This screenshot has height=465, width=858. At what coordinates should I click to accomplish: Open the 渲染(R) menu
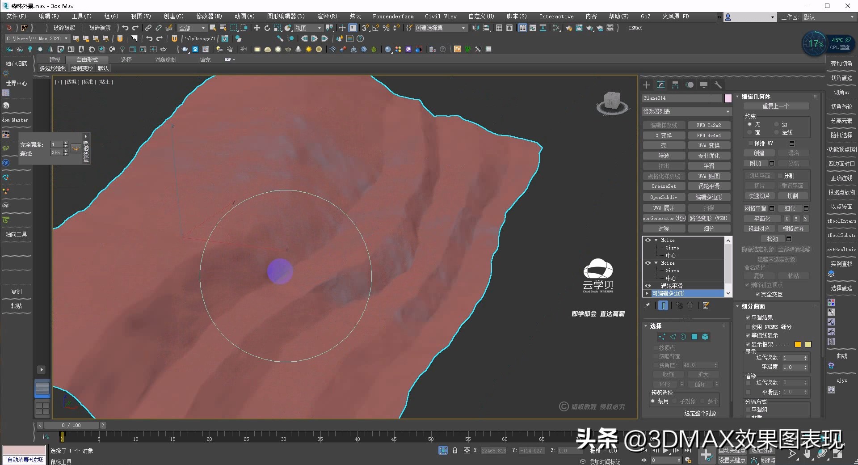(327, 16)
